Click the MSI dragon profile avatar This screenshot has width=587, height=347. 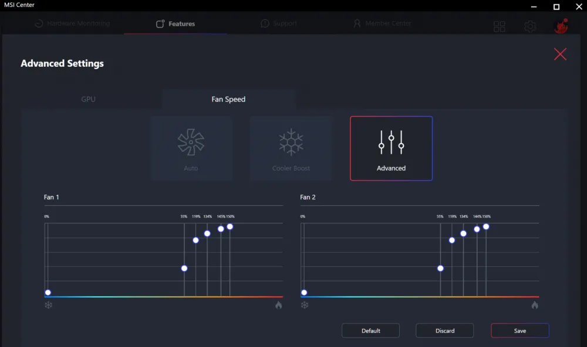(561, 26)
